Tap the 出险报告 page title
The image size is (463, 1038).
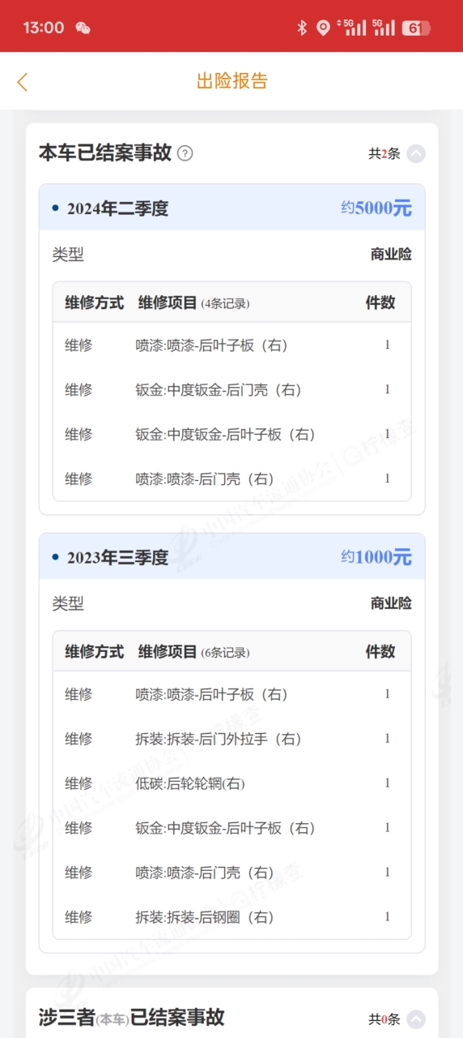[231, 81]
